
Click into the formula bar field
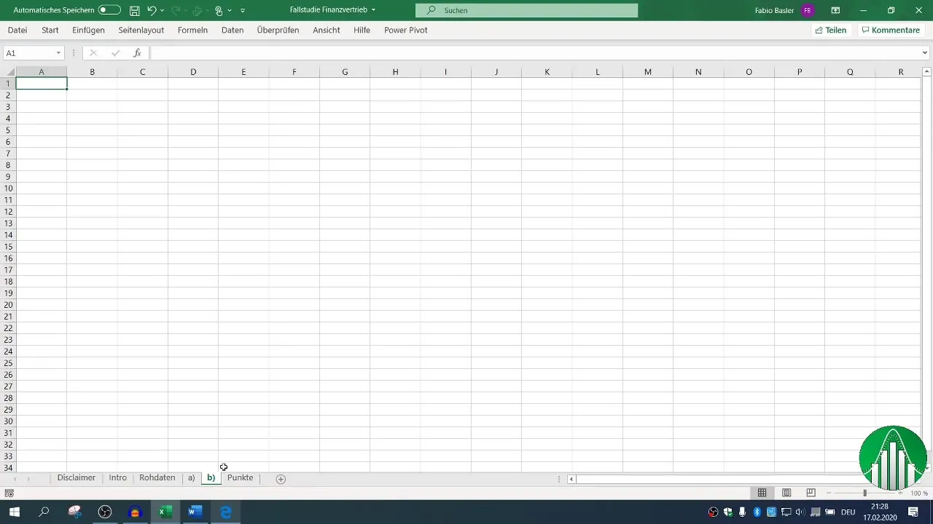(x=534, y=53)
